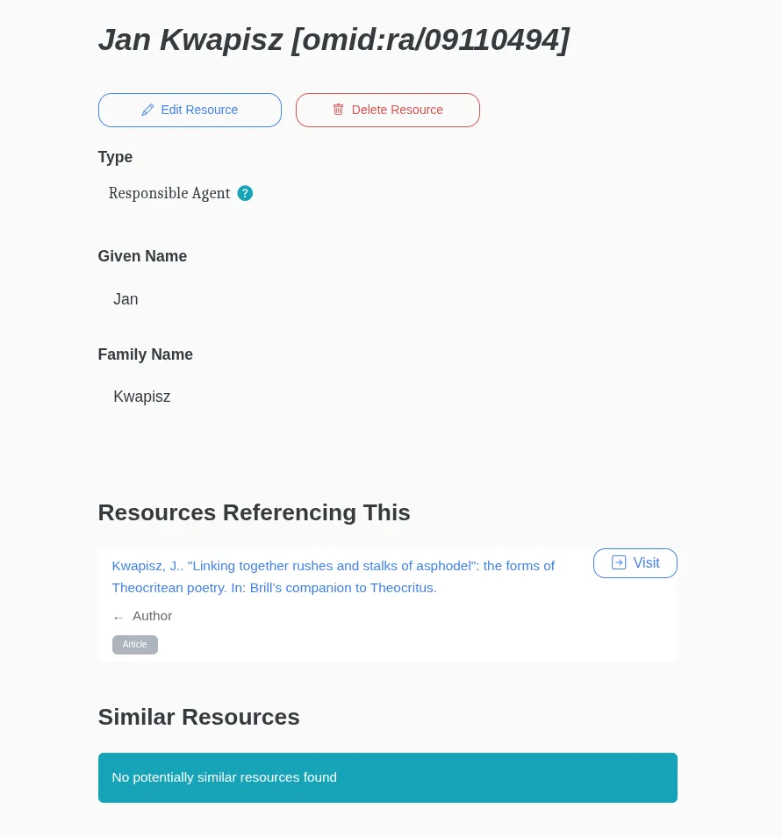
Task: Open the help icon beside Responsible Agent
Action: tap(245, 193)
